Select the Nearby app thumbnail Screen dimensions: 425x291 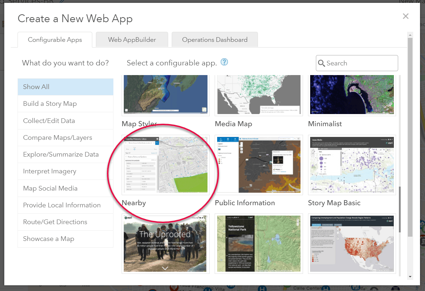[166, 165]
